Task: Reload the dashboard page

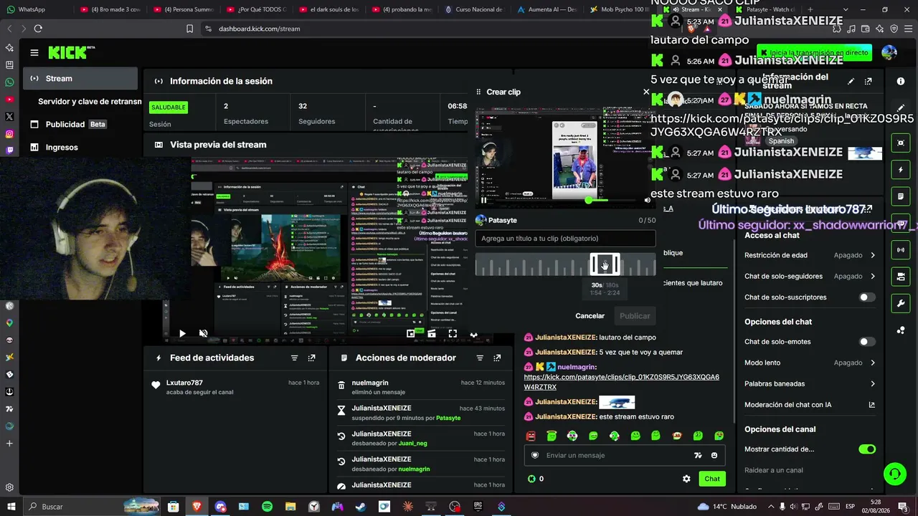Action: coord(38,29)
